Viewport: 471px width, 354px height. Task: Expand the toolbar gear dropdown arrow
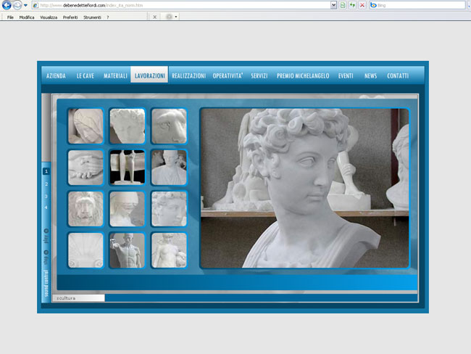(176, 17)
